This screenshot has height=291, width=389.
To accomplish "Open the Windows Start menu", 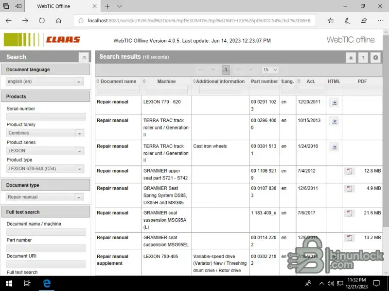I will point(9,284).
